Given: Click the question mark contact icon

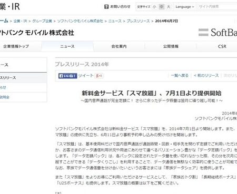Looking at the screenshot, I should pyautogui.click(x=106, y=7).
